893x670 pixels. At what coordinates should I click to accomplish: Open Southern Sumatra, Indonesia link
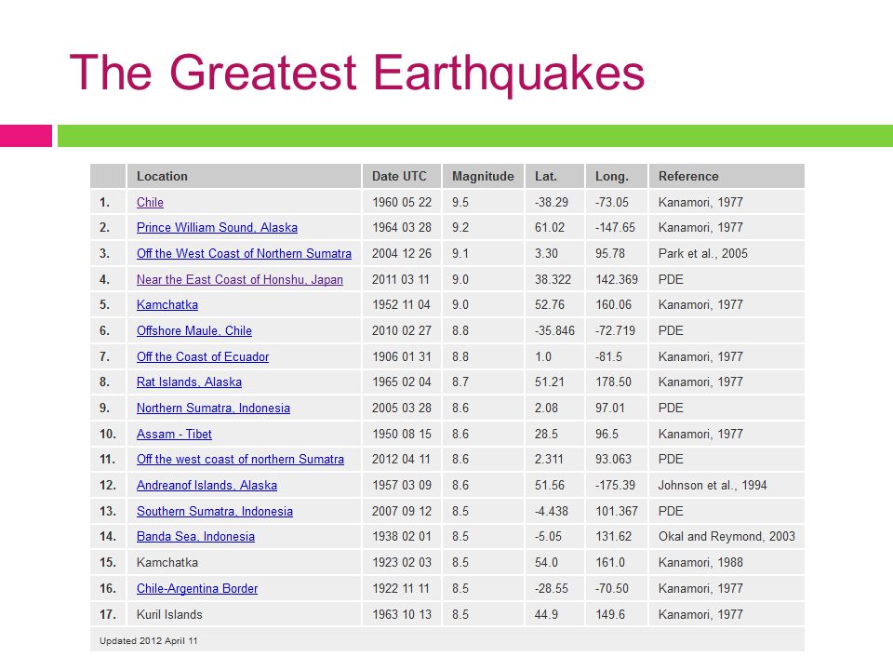point(215,511)
